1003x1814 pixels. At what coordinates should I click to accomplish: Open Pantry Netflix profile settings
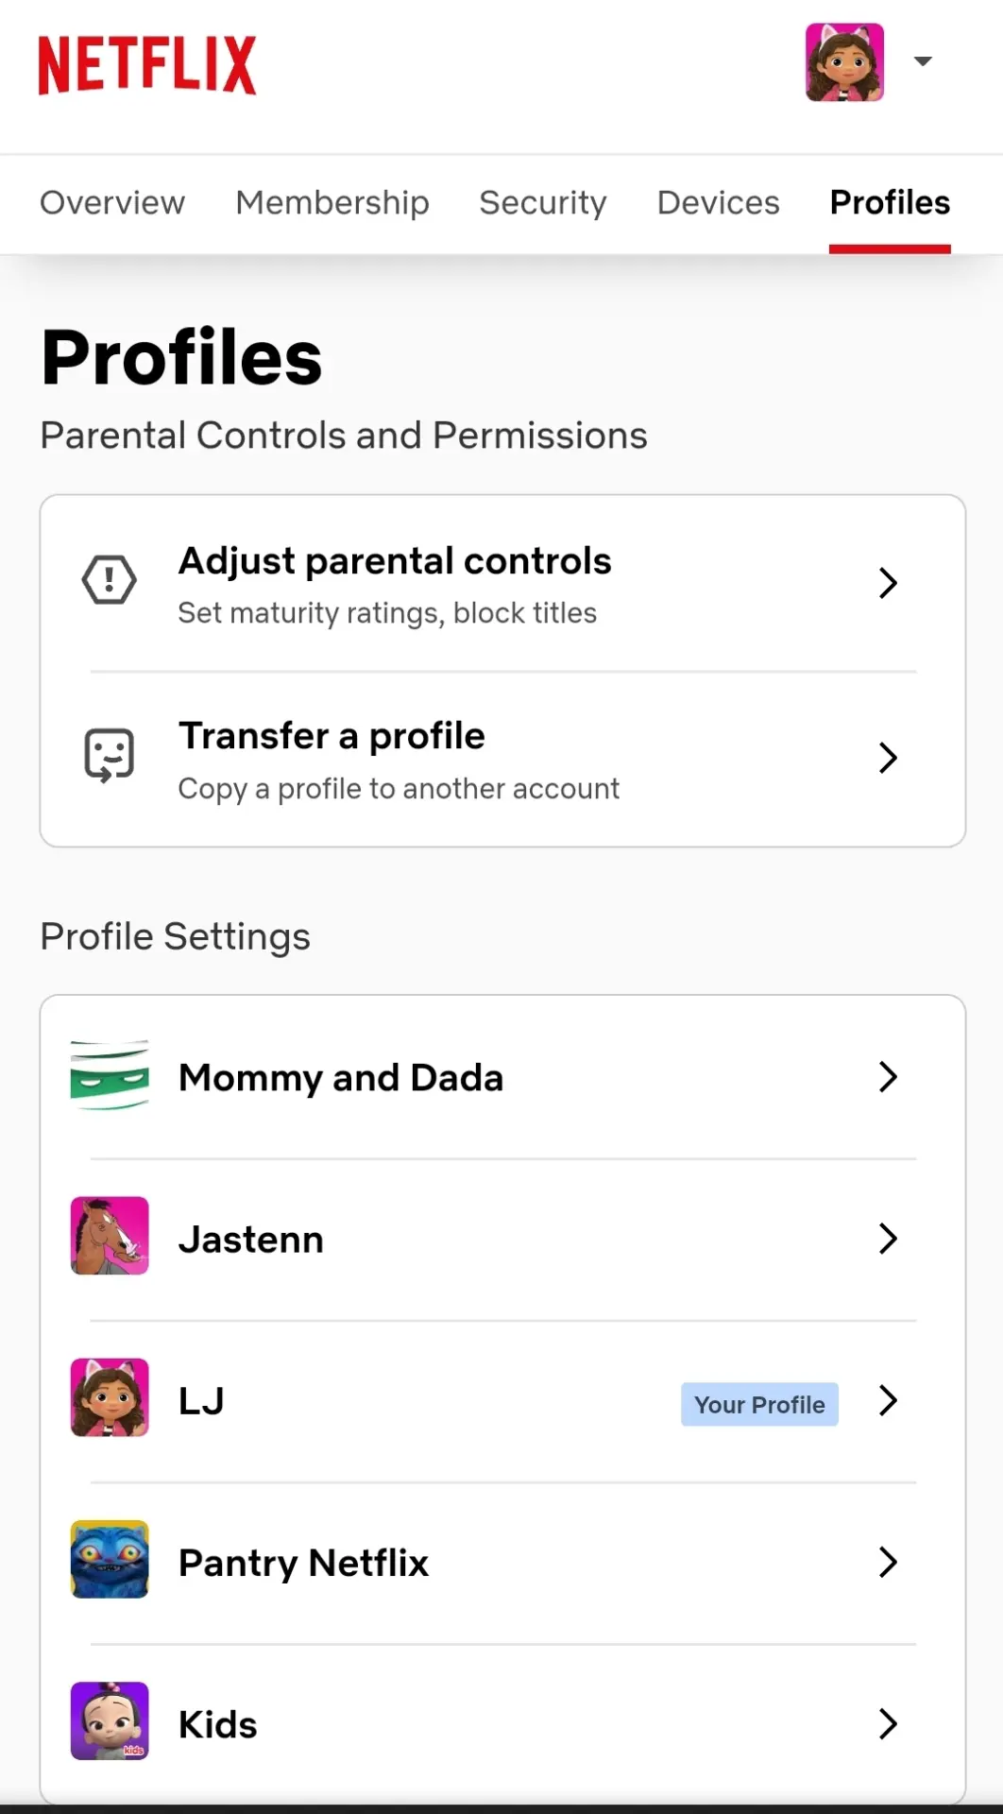coord(502,1563)
